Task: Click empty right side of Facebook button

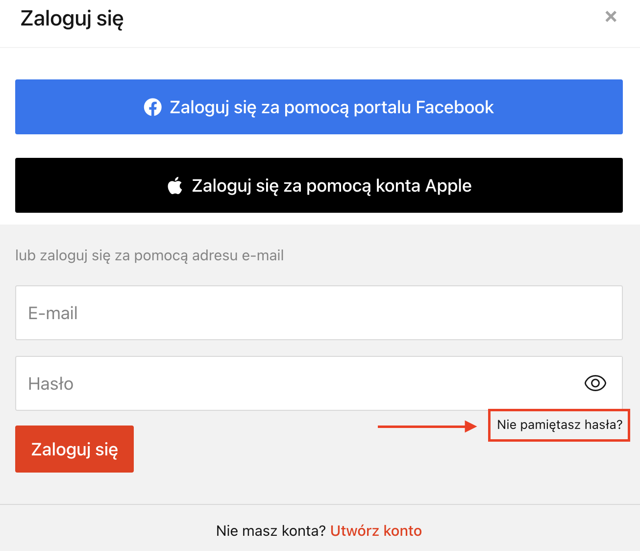Action: [559, 107]
